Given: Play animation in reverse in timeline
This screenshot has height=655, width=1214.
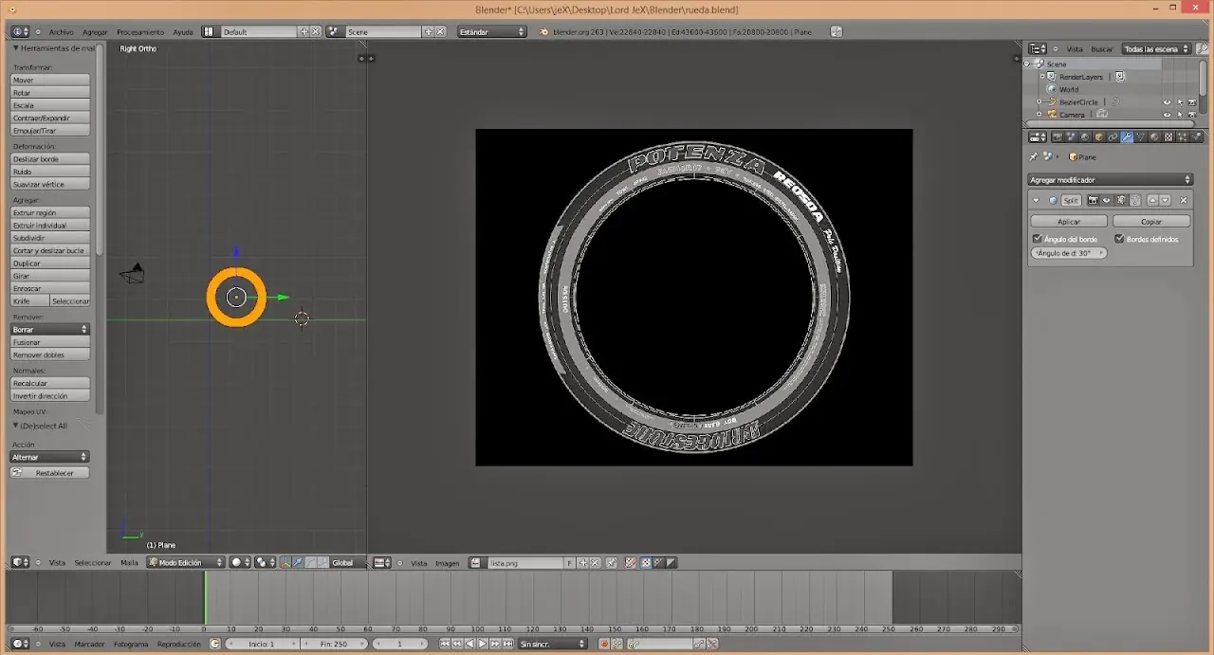Looking at the screenshot, I should click(x=469, y=645).
